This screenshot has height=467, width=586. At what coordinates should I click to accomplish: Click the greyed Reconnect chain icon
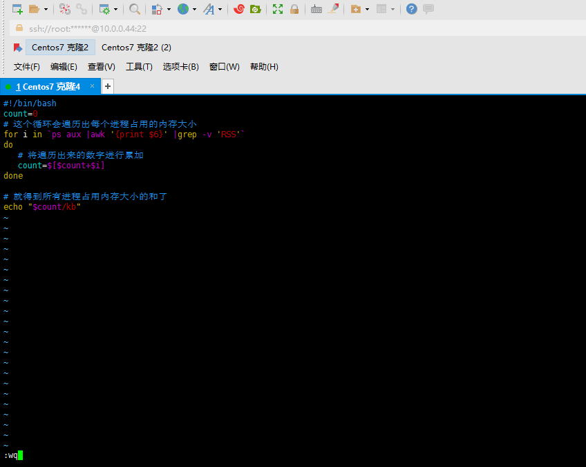82,9
